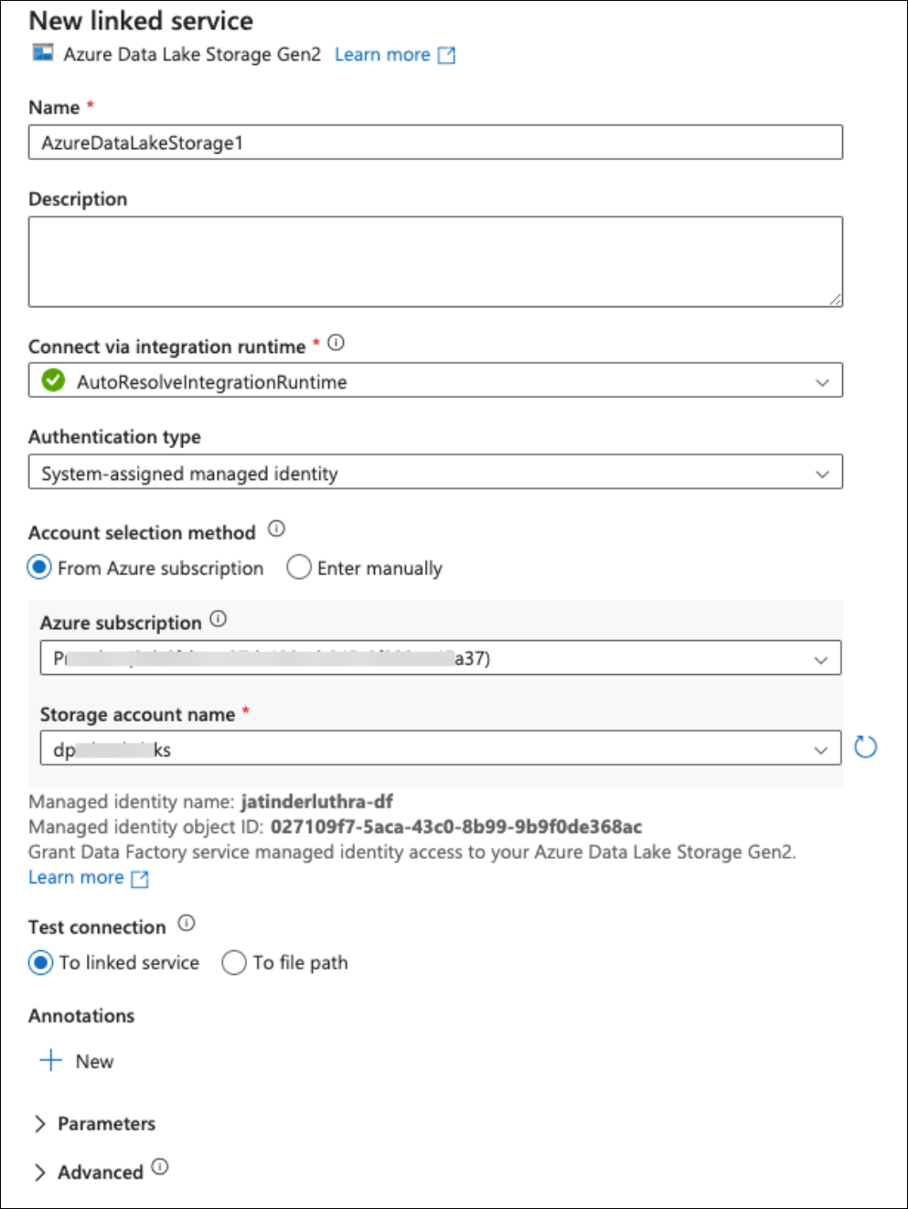Click the plus icon to add annotation
This screenshot has width=908, height=1209.
pyautogui.click(x=51, y=1061)
